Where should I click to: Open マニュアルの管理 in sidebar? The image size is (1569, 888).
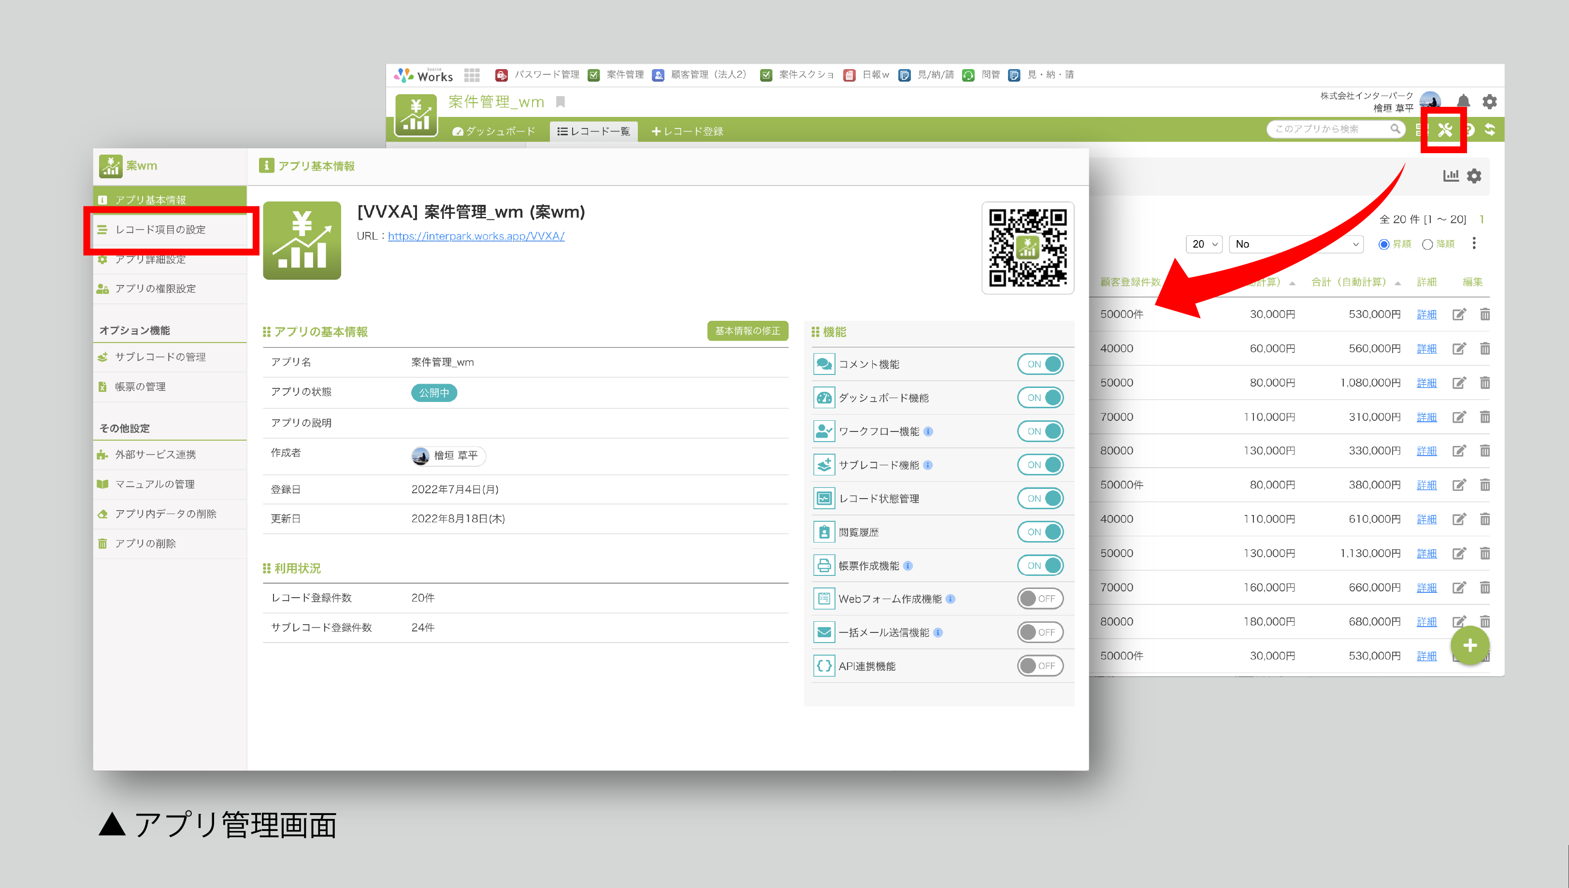(170, 485)
